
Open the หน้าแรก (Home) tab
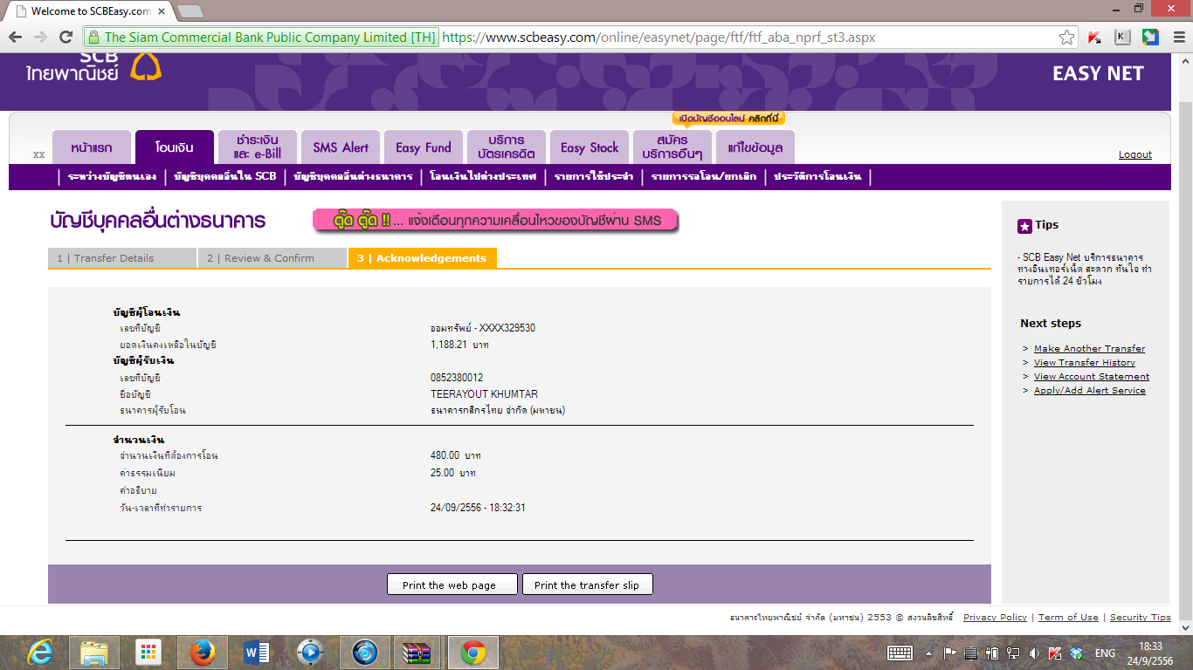point(93,147)
